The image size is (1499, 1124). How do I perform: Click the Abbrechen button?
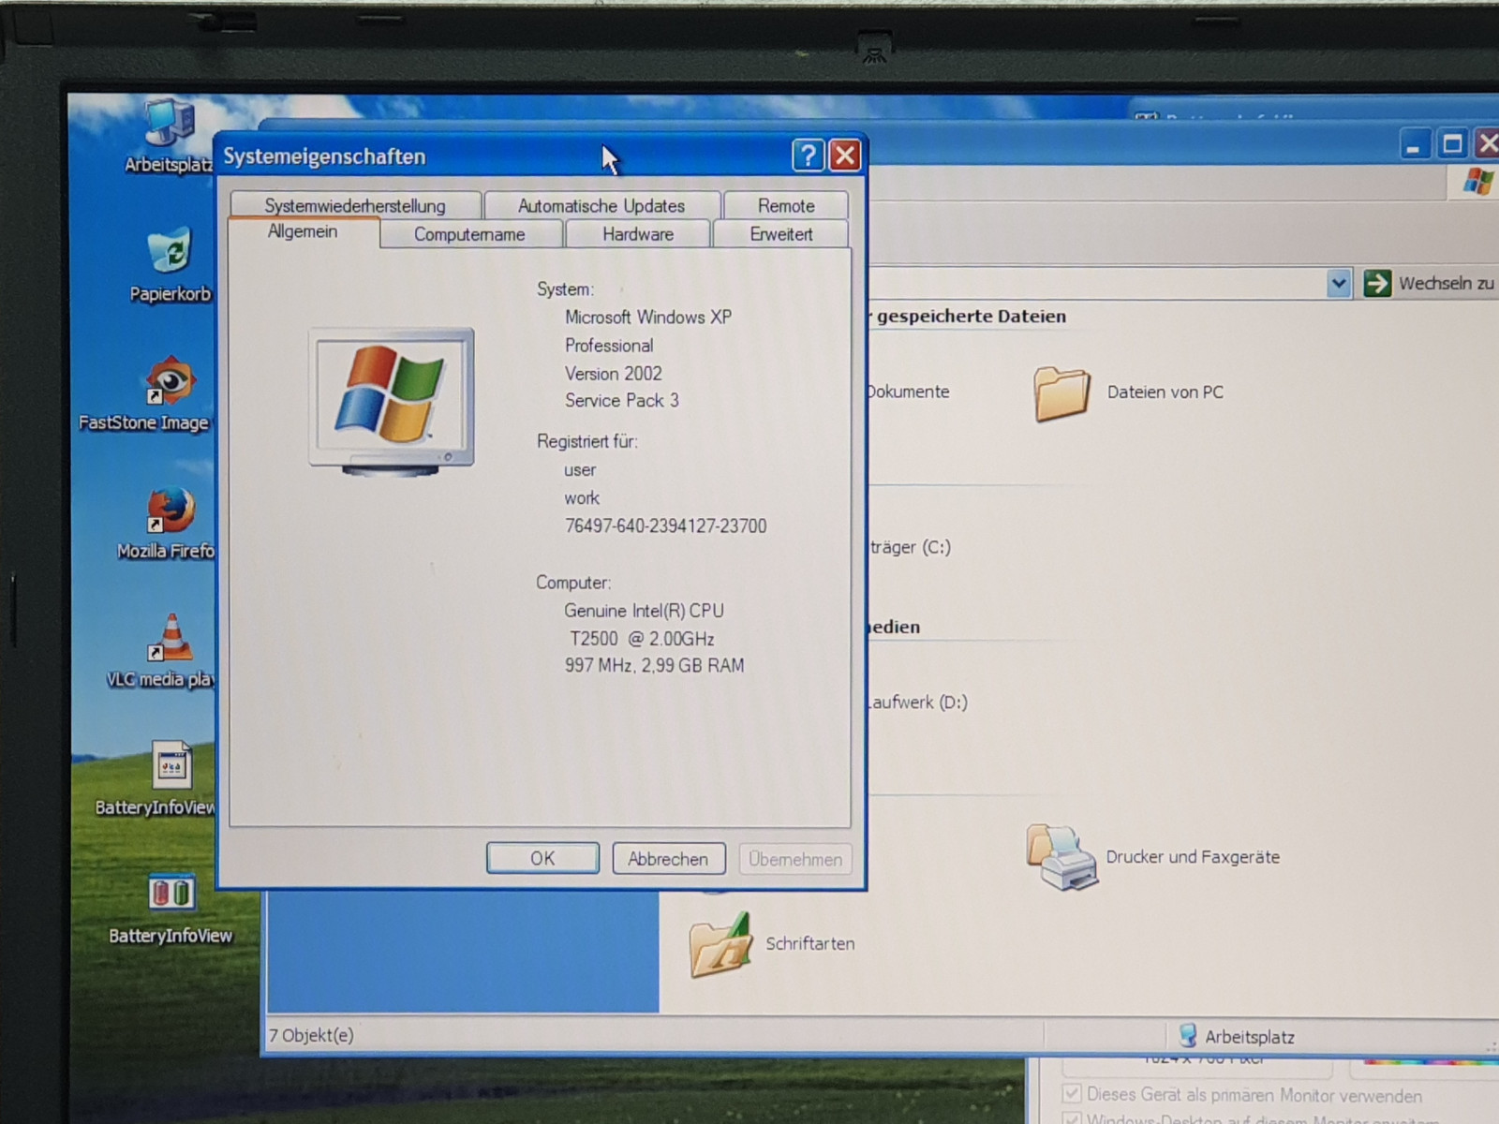click(x=668, y=859)
